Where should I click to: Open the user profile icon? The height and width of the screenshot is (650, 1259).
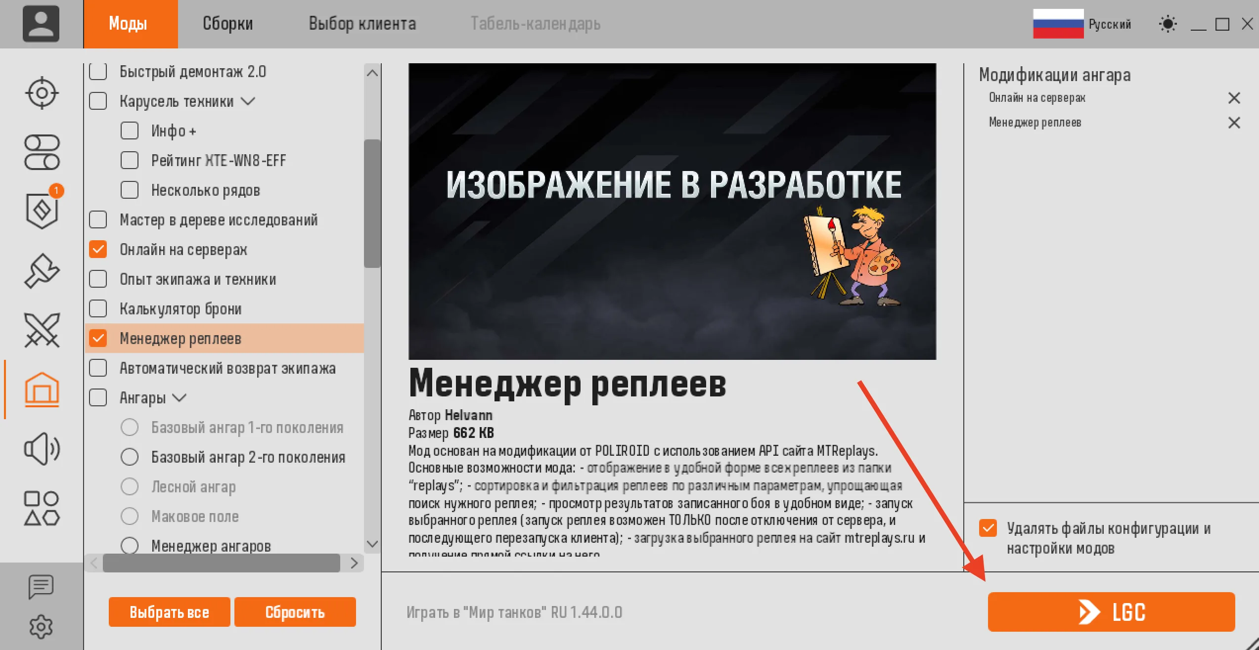[x=41, y=24]
